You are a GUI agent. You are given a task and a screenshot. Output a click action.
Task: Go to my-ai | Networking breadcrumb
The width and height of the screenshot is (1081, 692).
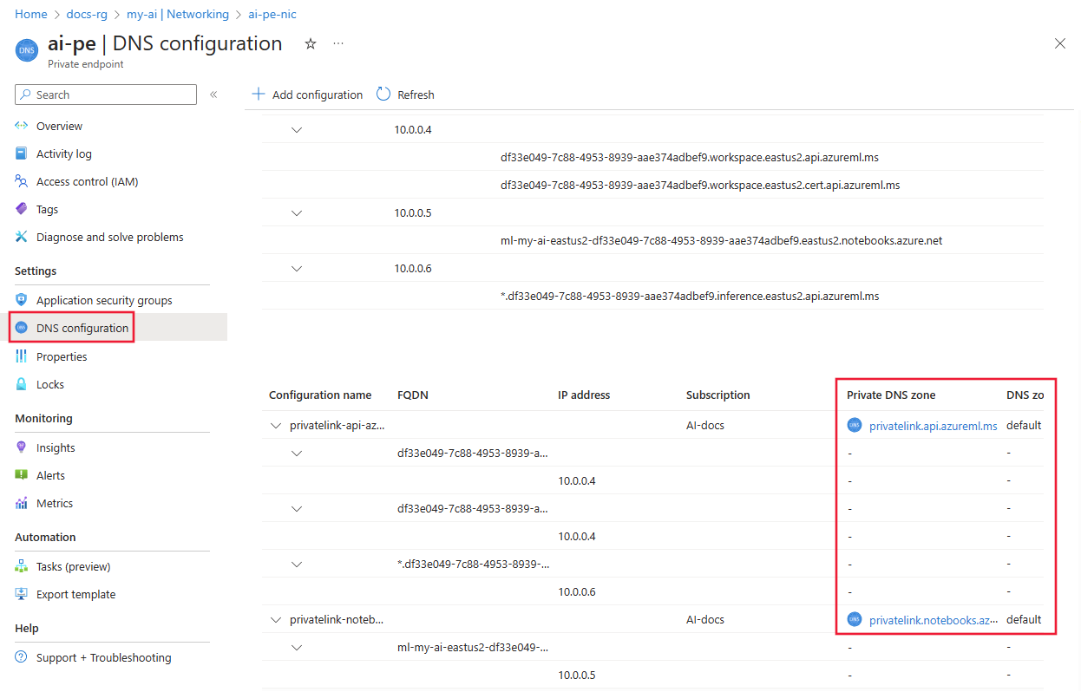point(178,14)
